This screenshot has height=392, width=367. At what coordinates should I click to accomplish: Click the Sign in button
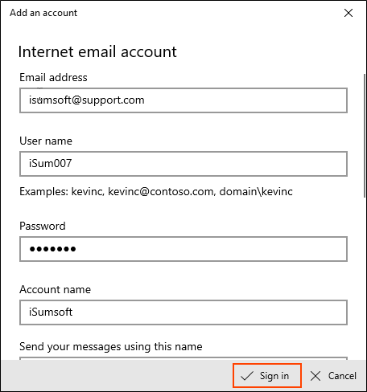pos(267,376)
